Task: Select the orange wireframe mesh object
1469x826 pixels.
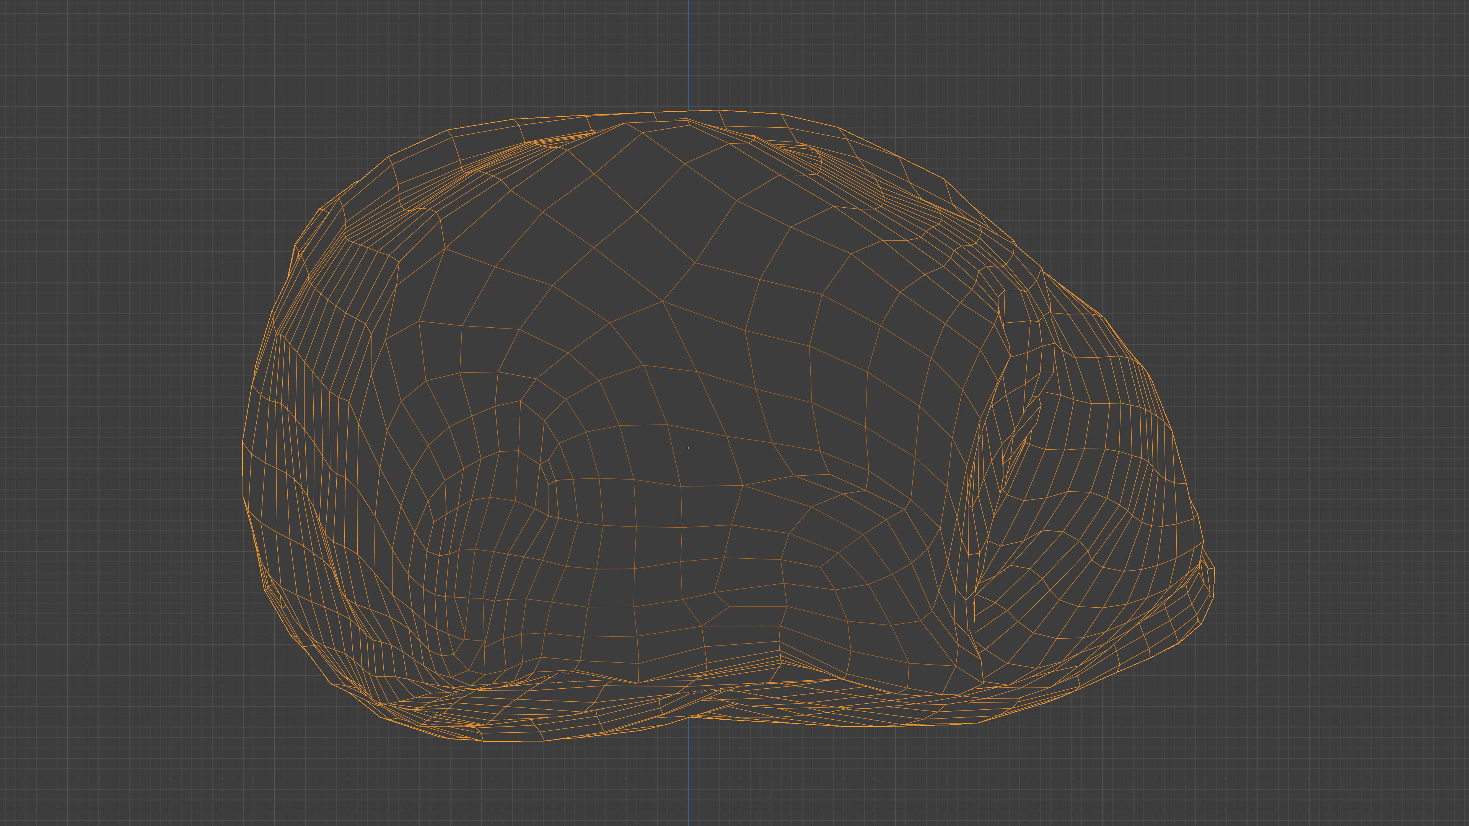Action: click(x=728, y=426)
